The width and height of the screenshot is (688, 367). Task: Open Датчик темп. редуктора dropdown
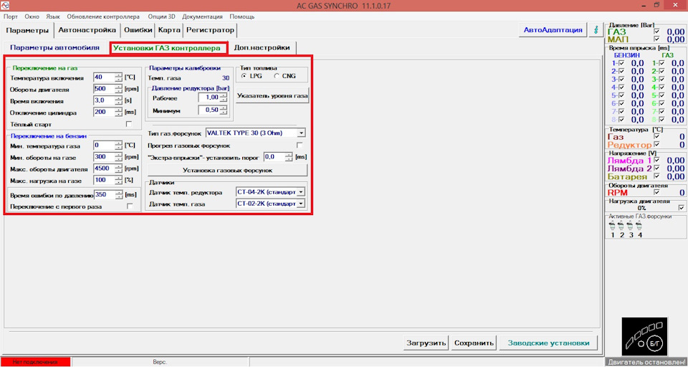pos(300,192)
